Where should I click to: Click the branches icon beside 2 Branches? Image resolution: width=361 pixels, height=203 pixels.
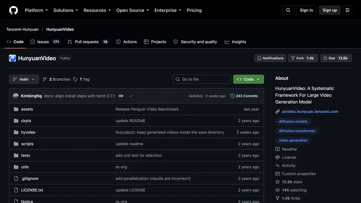click(x=45, y=79)
